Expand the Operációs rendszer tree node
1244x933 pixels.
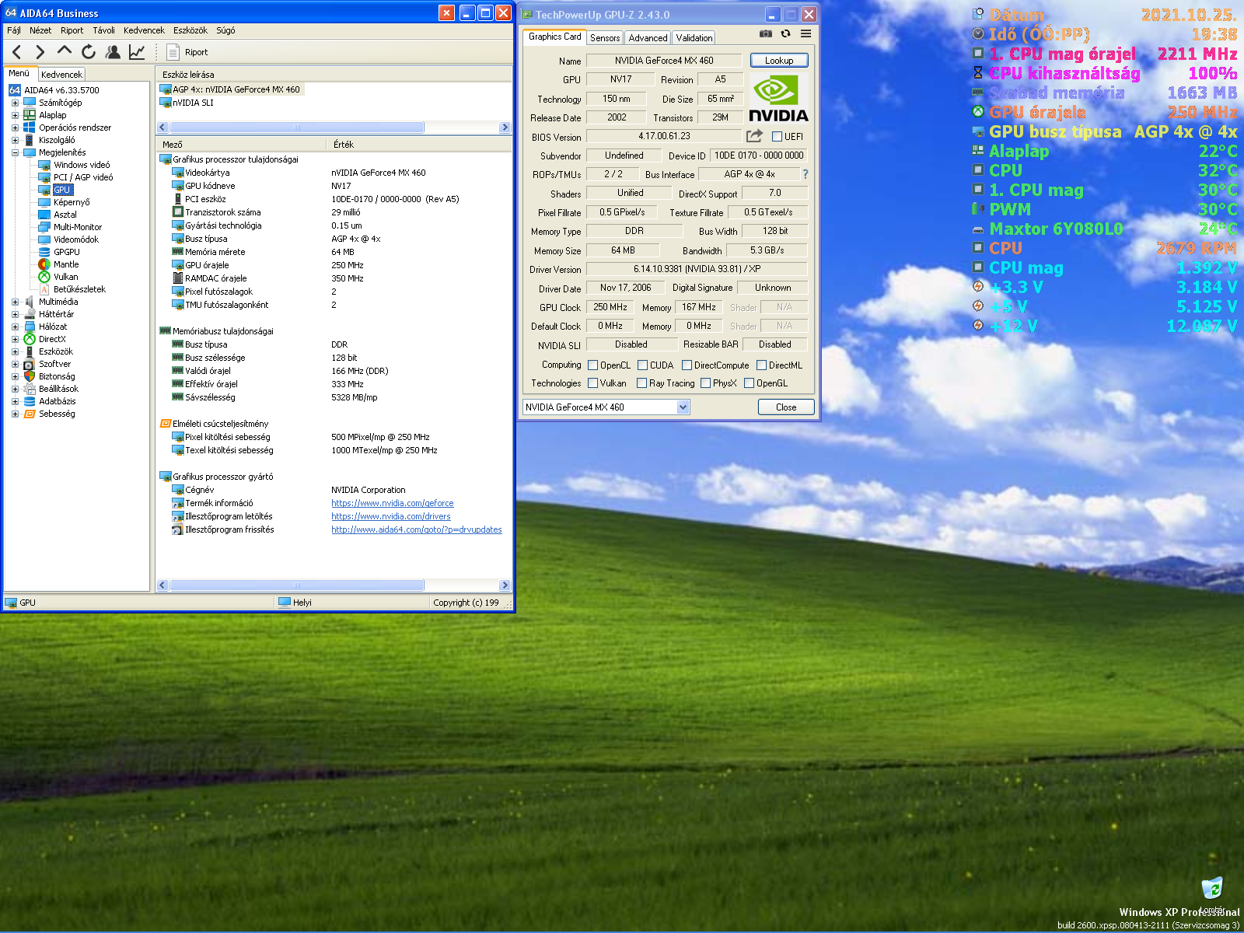click(15, 128)
